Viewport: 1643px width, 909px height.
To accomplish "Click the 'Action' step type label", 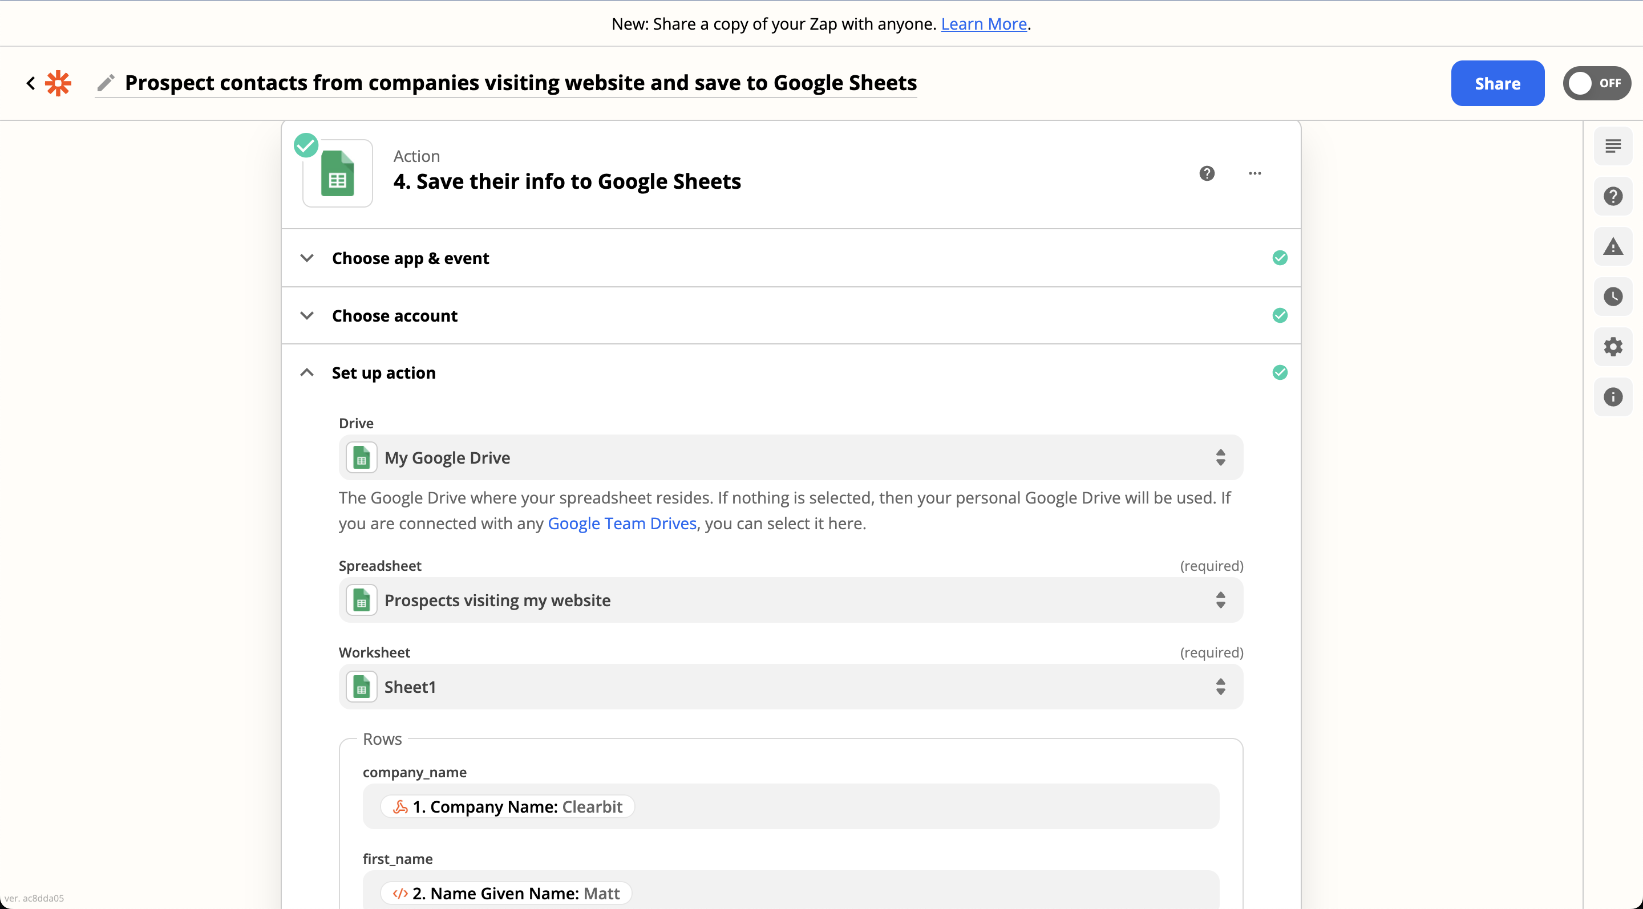I will coord(416,156).
